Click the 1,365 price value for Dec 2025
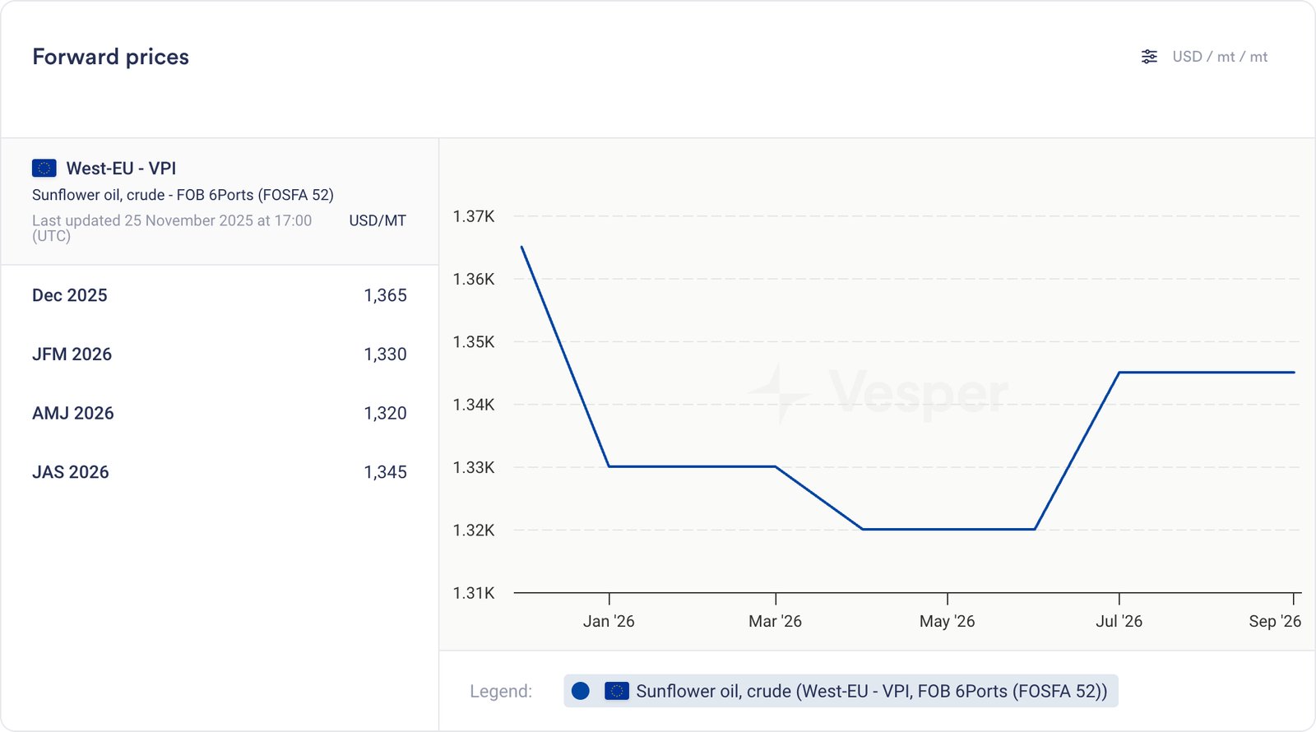 click(x=385, y=295)
